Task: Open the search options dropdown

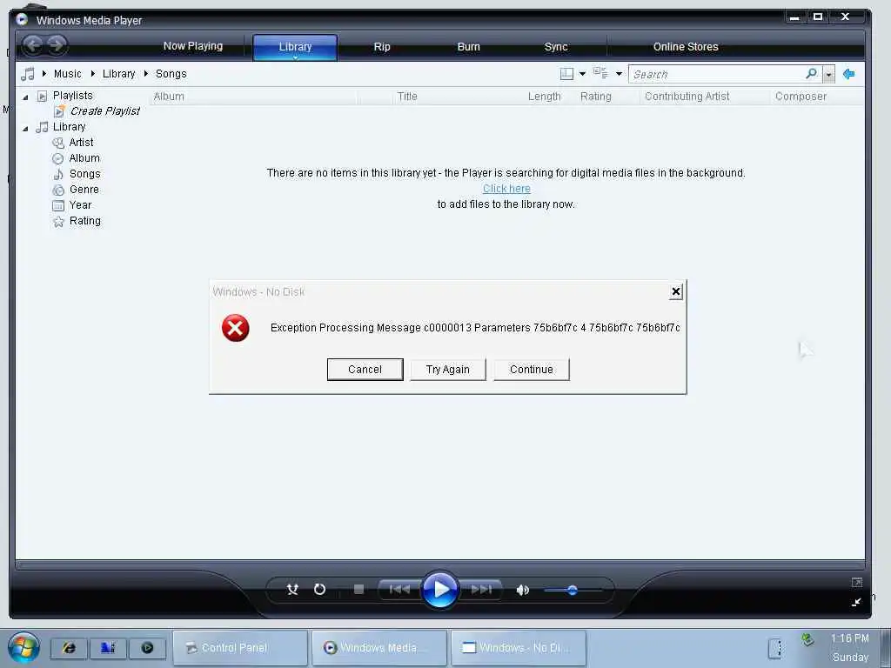Action: coord(829,74)
